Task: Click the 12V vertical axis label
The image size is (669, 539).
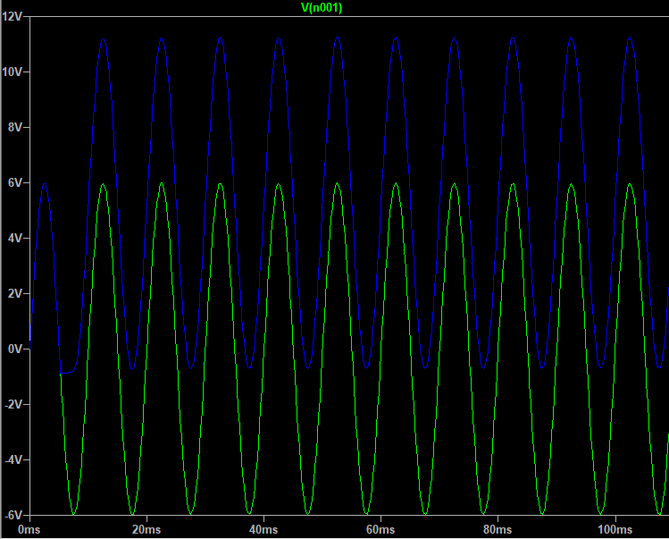Action: pos(12,17)
